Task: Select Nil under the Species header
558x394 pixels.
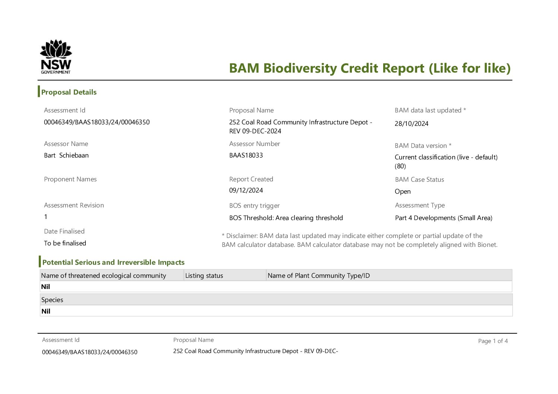Action: point(46,311)
